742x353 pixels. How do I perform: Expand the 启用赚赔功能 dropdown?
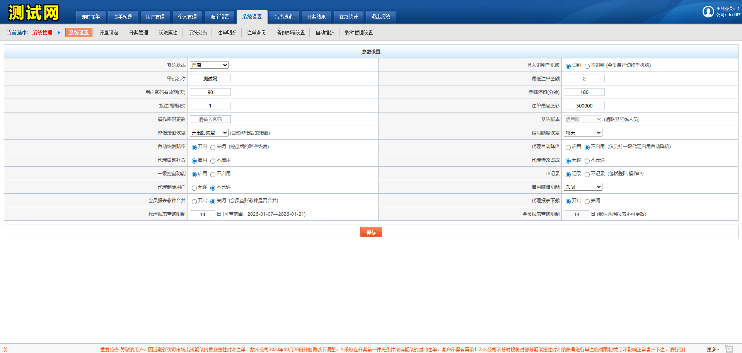(x=583, y=187)
